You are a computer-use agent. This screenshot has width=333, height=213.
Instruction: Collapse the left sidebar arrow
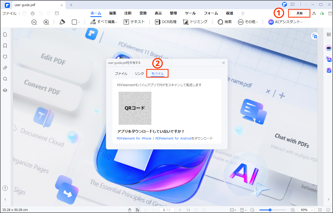click(5, 199)
